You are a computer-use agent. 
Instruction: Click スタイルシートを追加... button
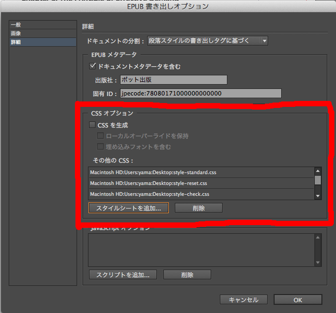(128, 208)
